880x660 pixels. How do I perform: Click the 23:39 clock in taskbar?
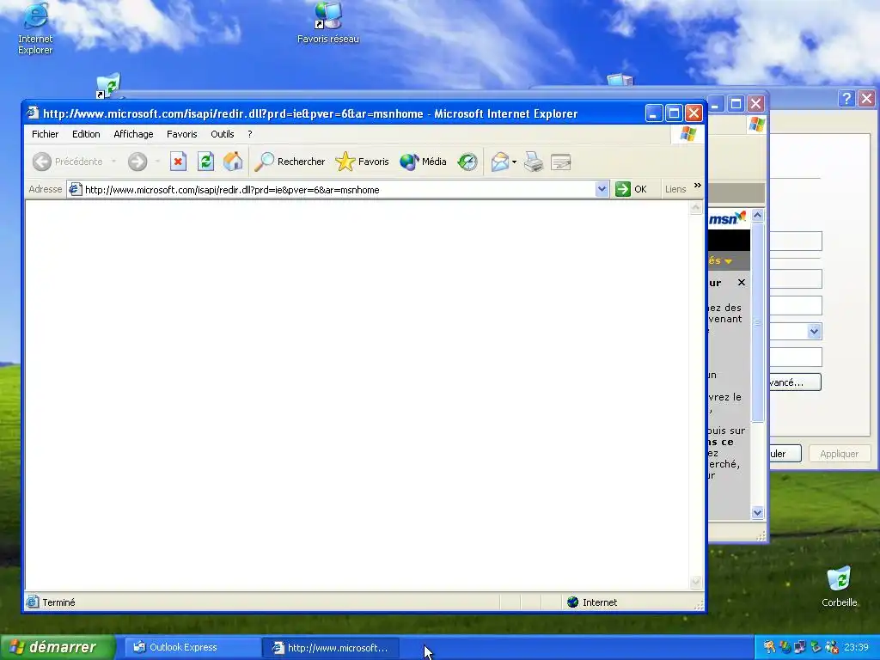point(856,648)
